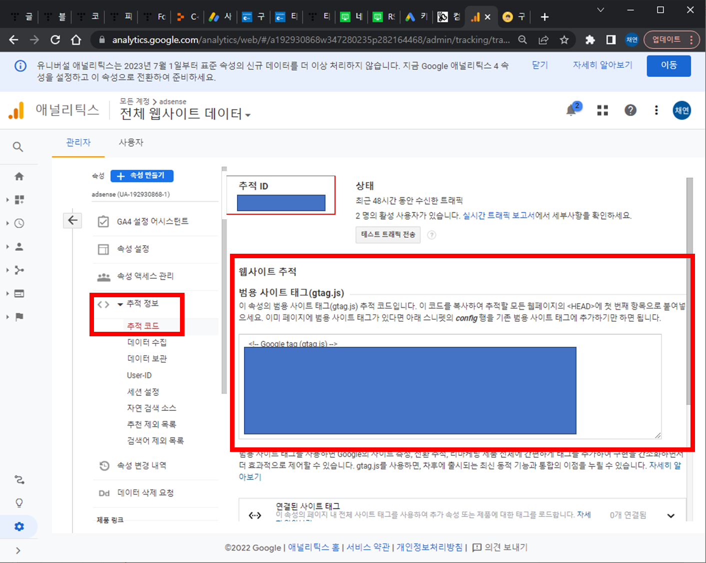Expand the realtime reports arrow
The image size is (706, 563).
click(x=7, y=223)
